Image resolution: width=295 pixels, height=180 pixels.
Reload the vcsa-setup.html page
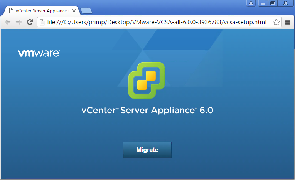pos(30,22)
